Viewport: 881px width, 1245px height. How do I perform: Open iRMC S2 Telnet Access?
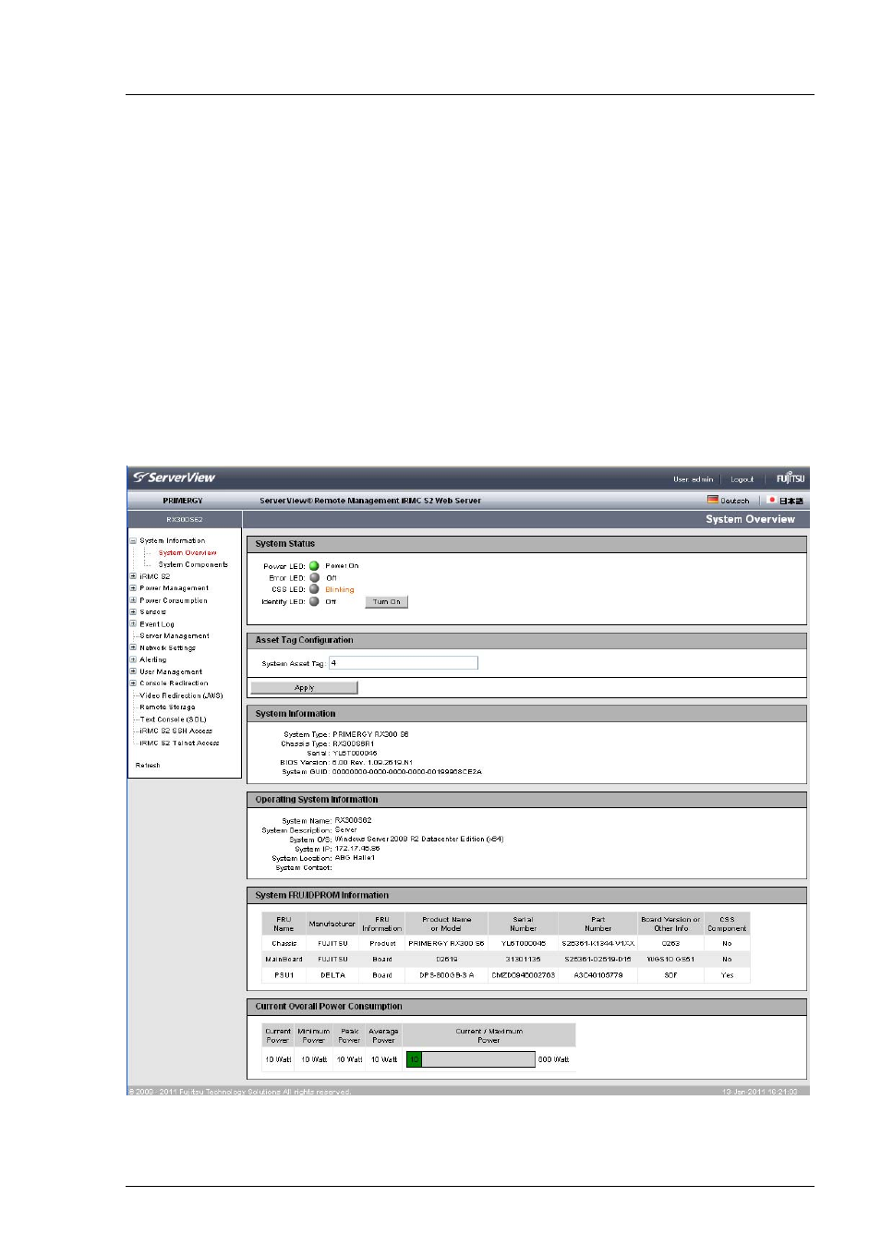tap(179, 743)
